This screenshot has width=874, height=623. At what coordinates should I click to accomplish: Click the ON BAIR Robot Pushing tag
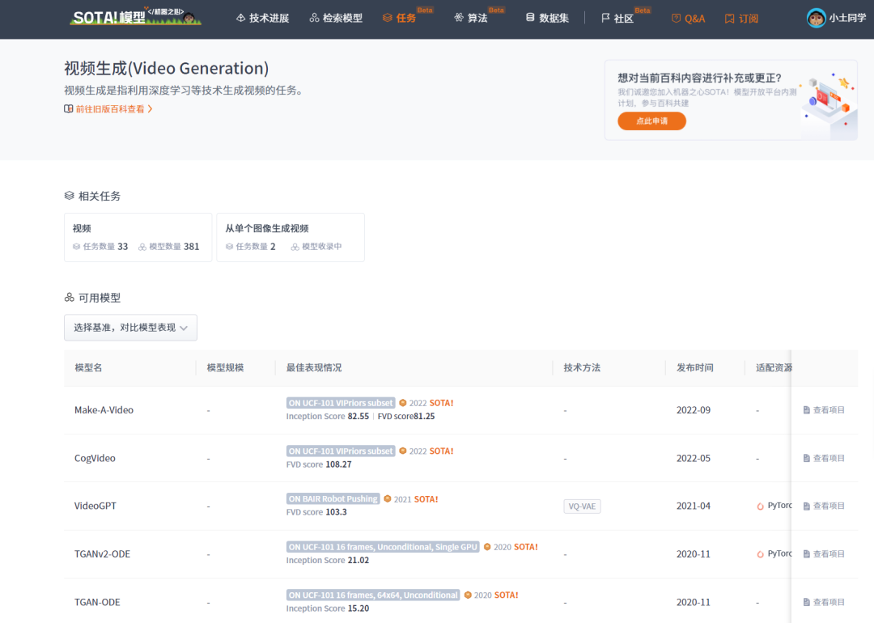coord(333,498)
